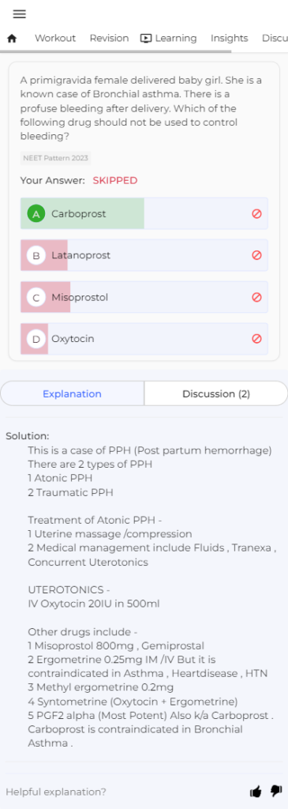
Task: Go to the home icon
Action: click(12, 39)
